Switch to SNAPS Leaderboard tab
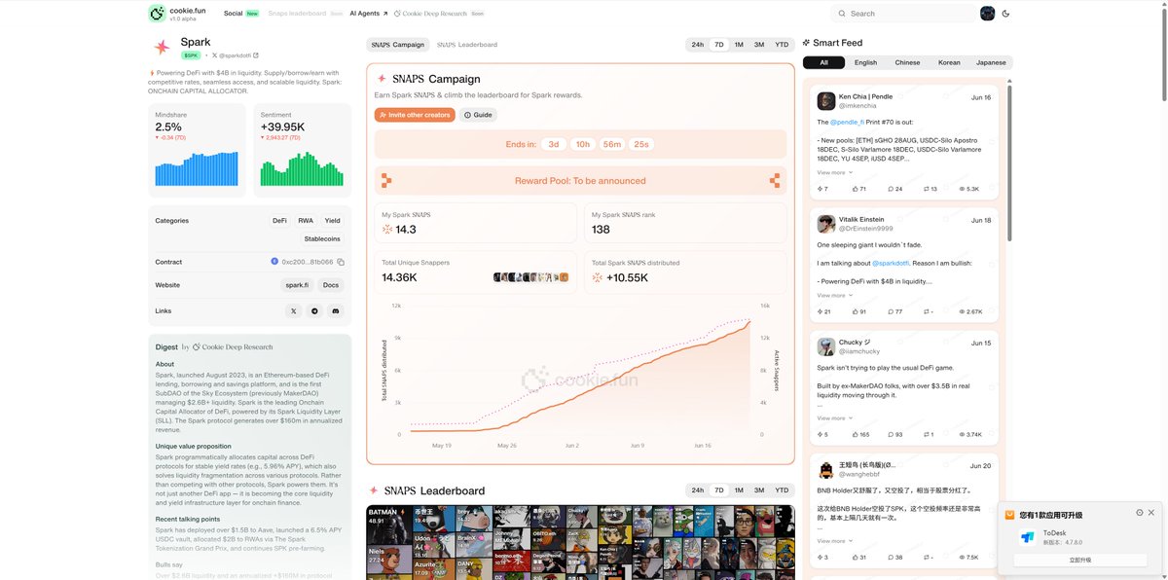This screenshot has width=1168, height=580. coord(467,45)
